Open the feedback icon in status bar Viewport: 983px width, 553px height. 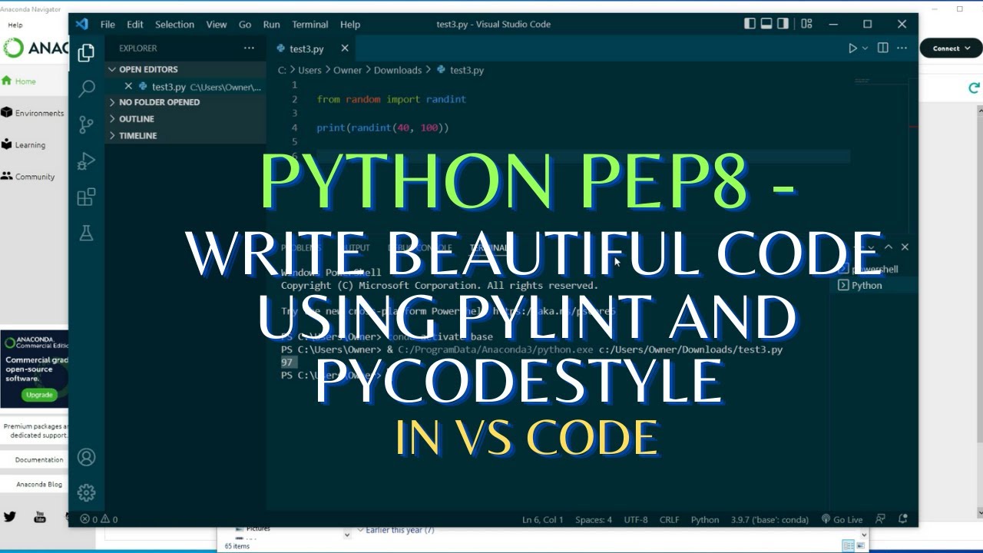pos(881,519)
